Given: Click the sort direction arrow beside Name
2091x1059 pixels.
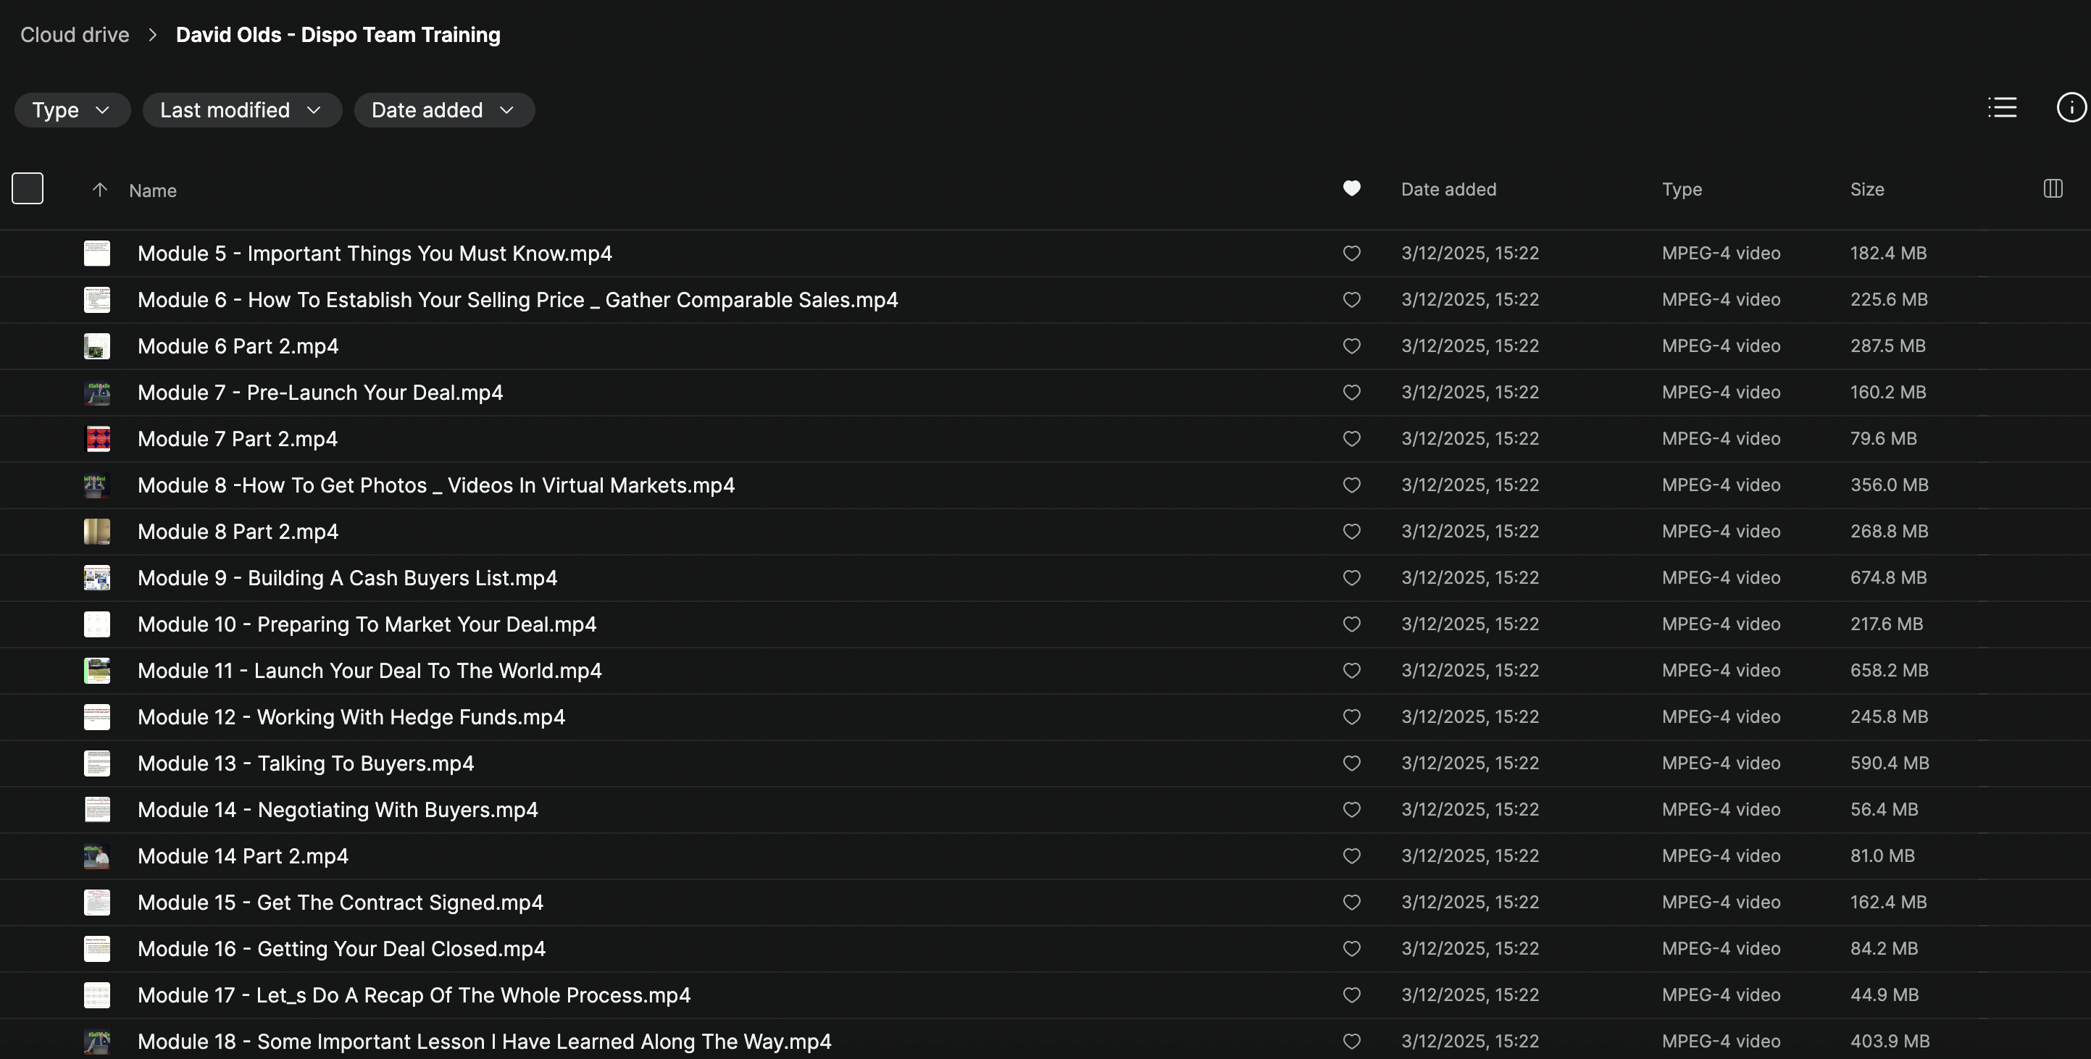Looking at the screenshot, I should (x=100, y=190).
